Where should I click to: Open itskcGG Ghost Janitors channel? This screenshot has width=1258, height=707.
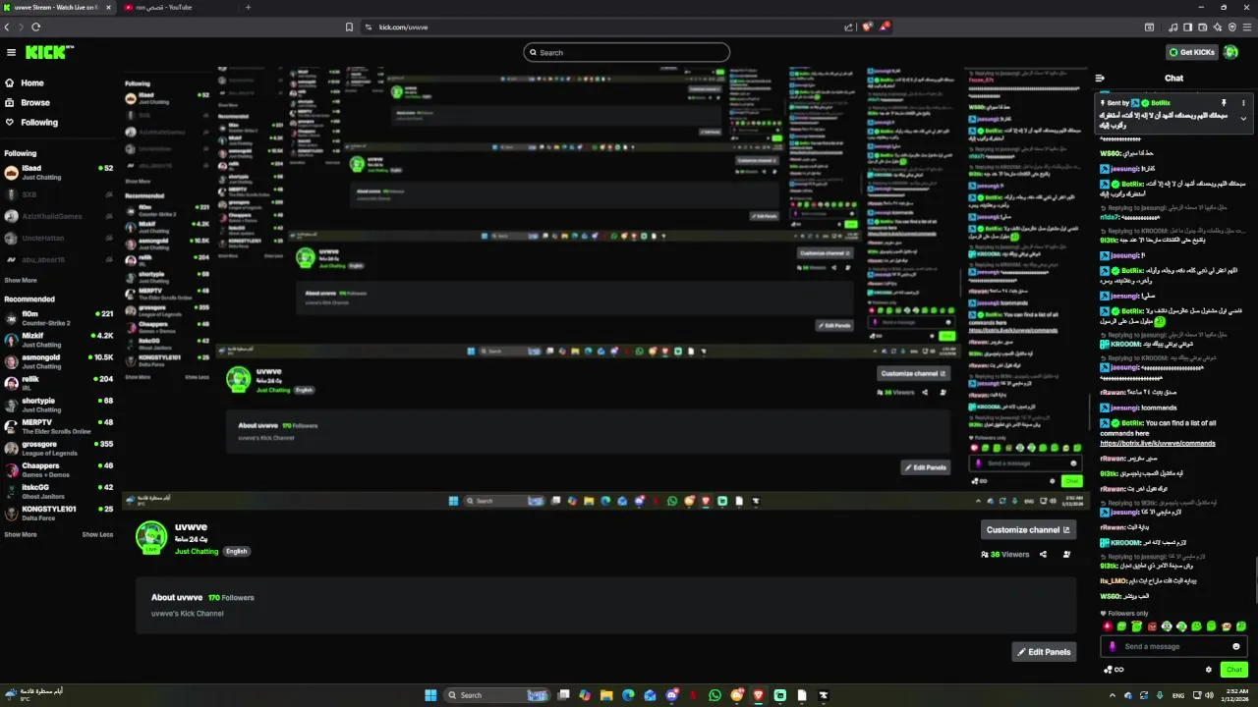click(59, 491)
